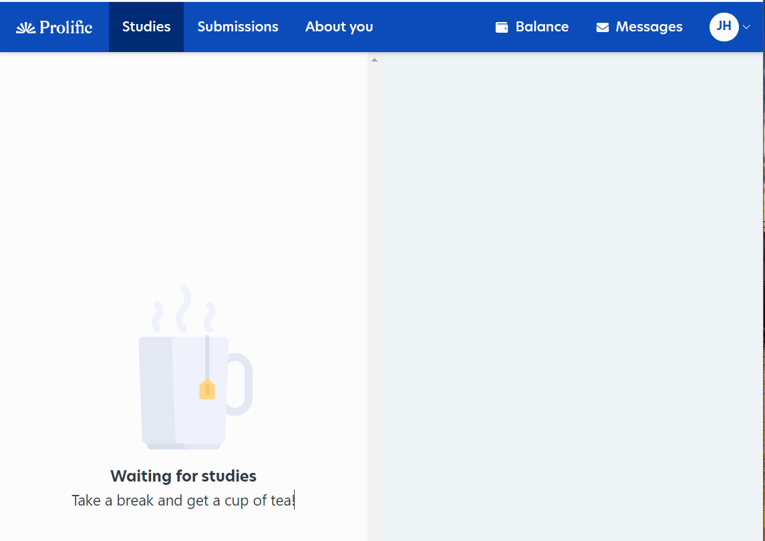
Task: Click the Prolific wordmark text
Action: pos(65,27)
